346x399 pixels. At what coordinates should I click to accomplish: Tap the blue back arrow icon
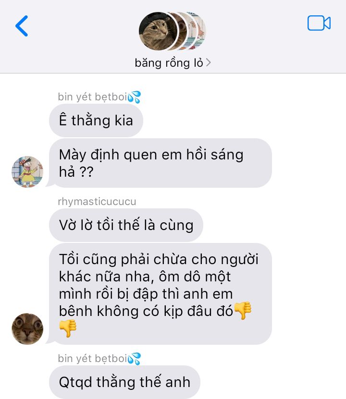[x=22, y=26]
